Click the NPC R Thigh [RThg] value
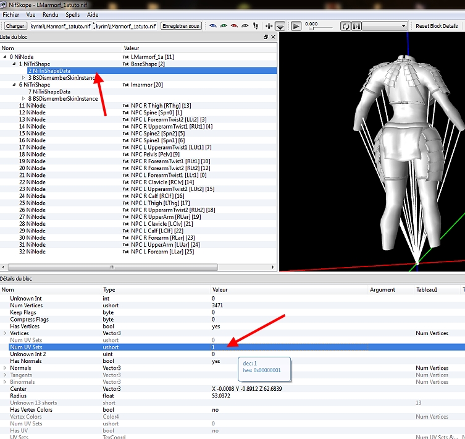The width and height of the screenshot is (465, 439). [161, 106]
